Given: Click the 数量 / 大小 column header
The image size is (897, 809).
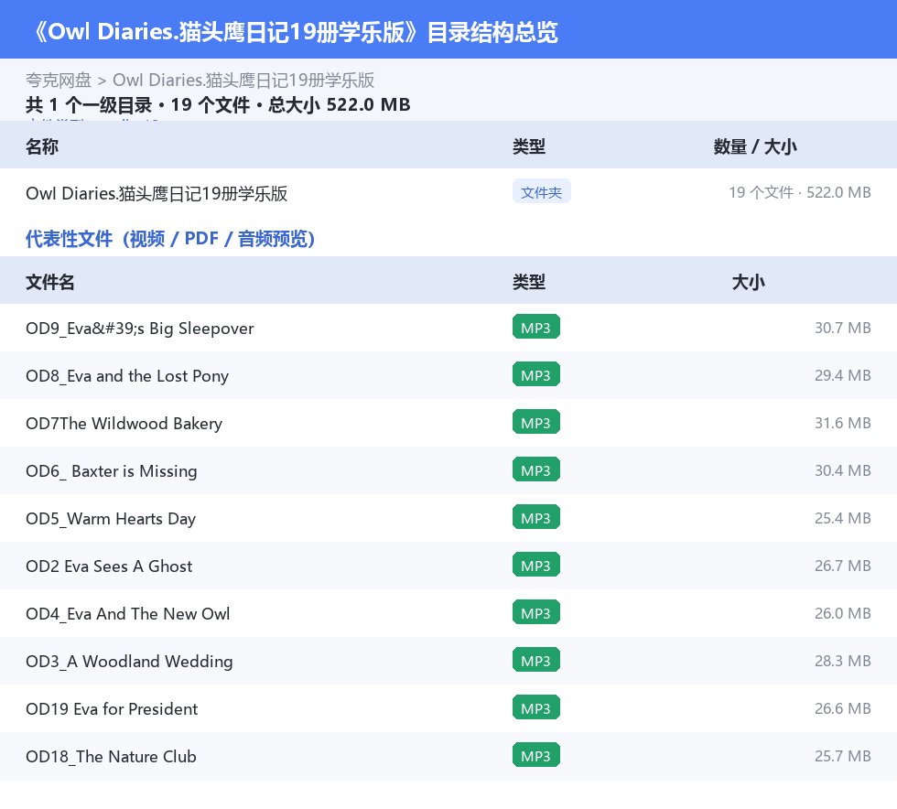Looking at the screenshot, I should point(755,146).
